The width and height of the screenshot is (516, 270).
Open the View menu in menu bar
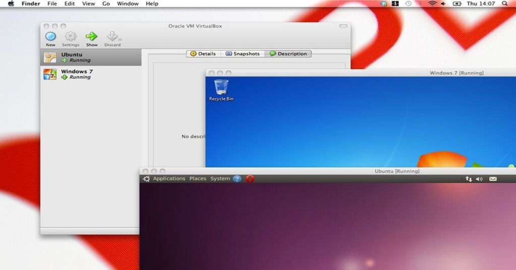[89, 4]
